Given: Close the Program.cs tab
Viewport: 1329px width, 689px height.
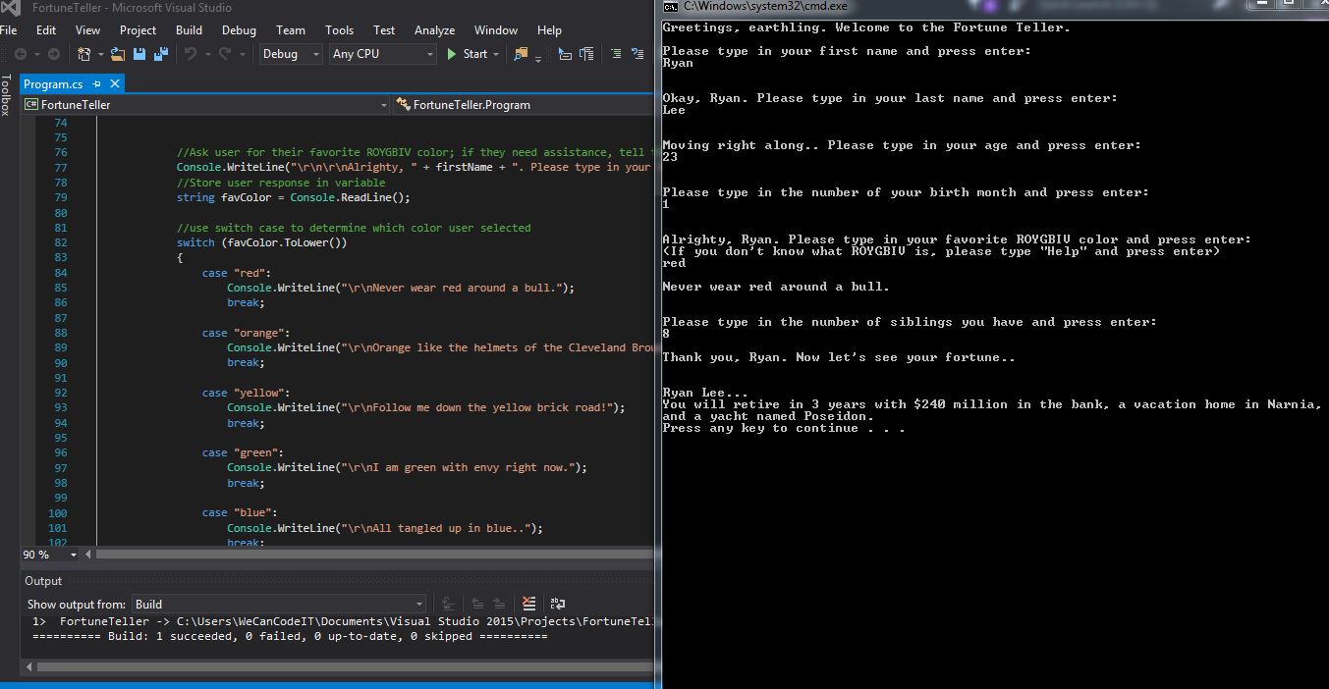Looking at the screenshot, I should click(114, 84).
